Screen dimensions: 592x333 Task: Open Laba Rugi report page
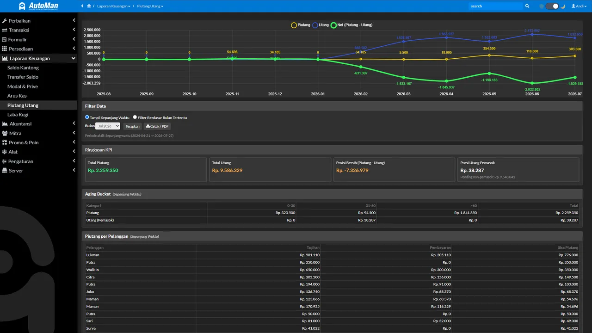click(18, 114)
